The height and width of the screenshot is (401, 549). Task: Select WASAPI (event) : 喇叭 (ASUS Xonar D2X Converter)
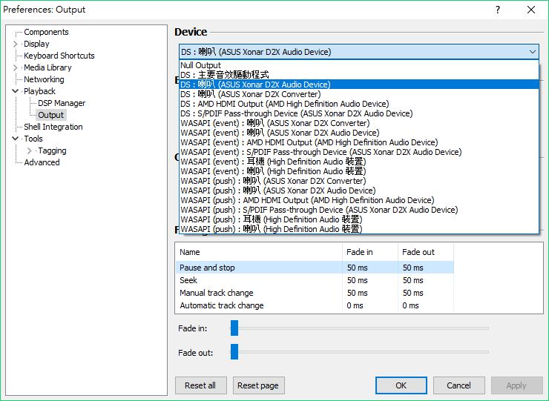[x=359, y=123]
